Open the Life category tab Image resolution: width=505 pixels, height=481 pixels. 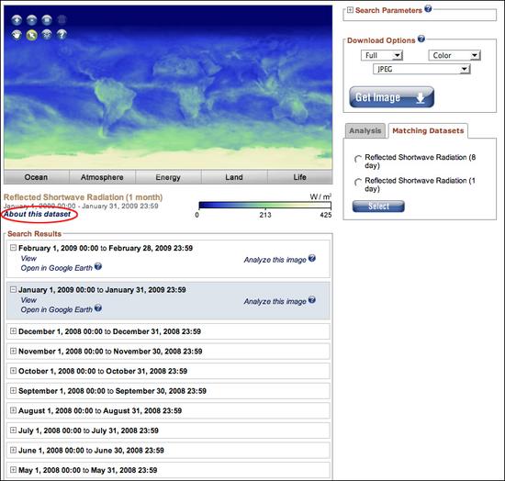tap(299, 177)
